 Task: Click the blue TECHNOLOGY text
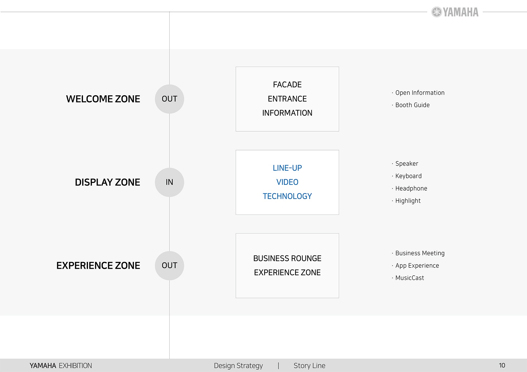coord(287,196)
